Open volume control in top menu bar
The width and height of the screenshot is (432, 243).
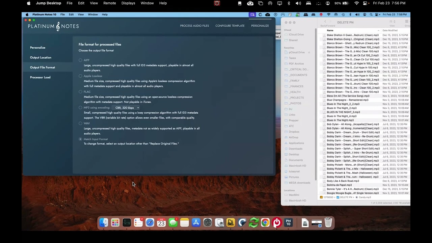coord(298,3)
